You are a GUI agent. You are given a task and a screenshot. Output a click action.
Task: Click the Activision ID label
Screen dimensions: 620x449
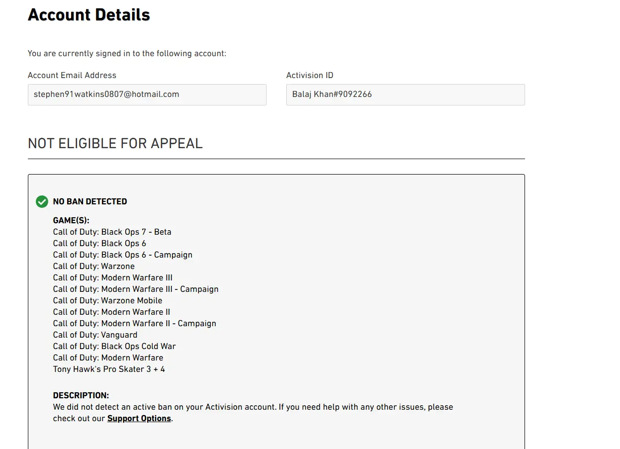pos(310,75)
